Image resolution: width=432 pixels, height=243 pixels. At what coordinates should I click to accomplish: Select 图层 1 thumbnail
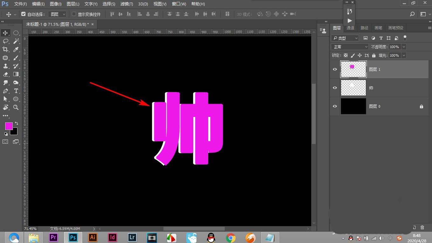coord(353,69)
